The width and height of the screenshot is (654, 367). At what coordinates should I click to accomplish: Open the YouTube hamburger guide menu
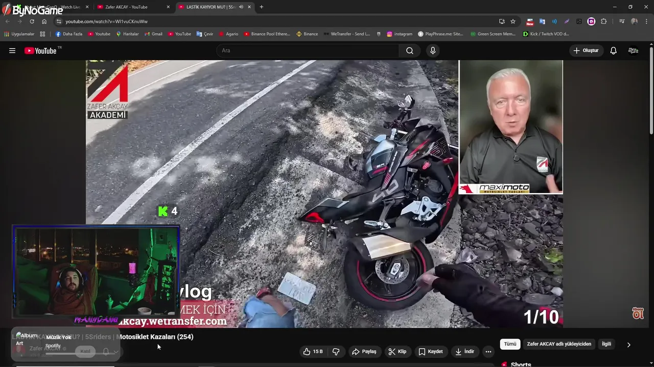12,50
